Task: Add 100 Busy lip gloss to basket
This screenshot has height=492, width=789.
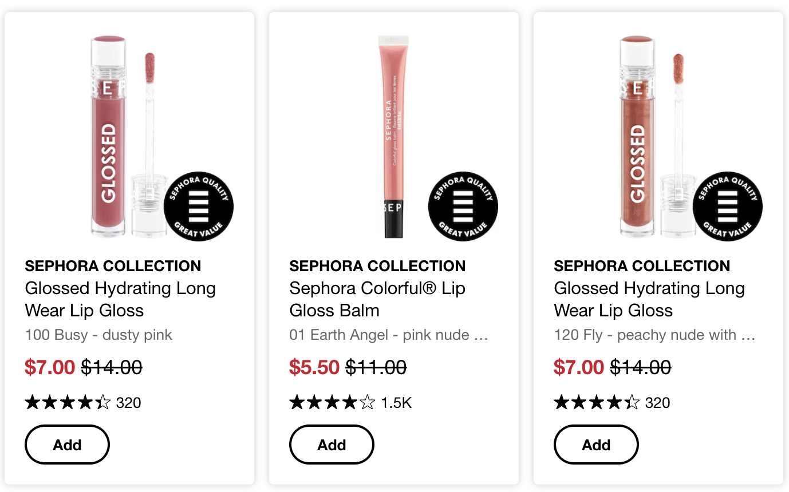Action: click(67, 445)
